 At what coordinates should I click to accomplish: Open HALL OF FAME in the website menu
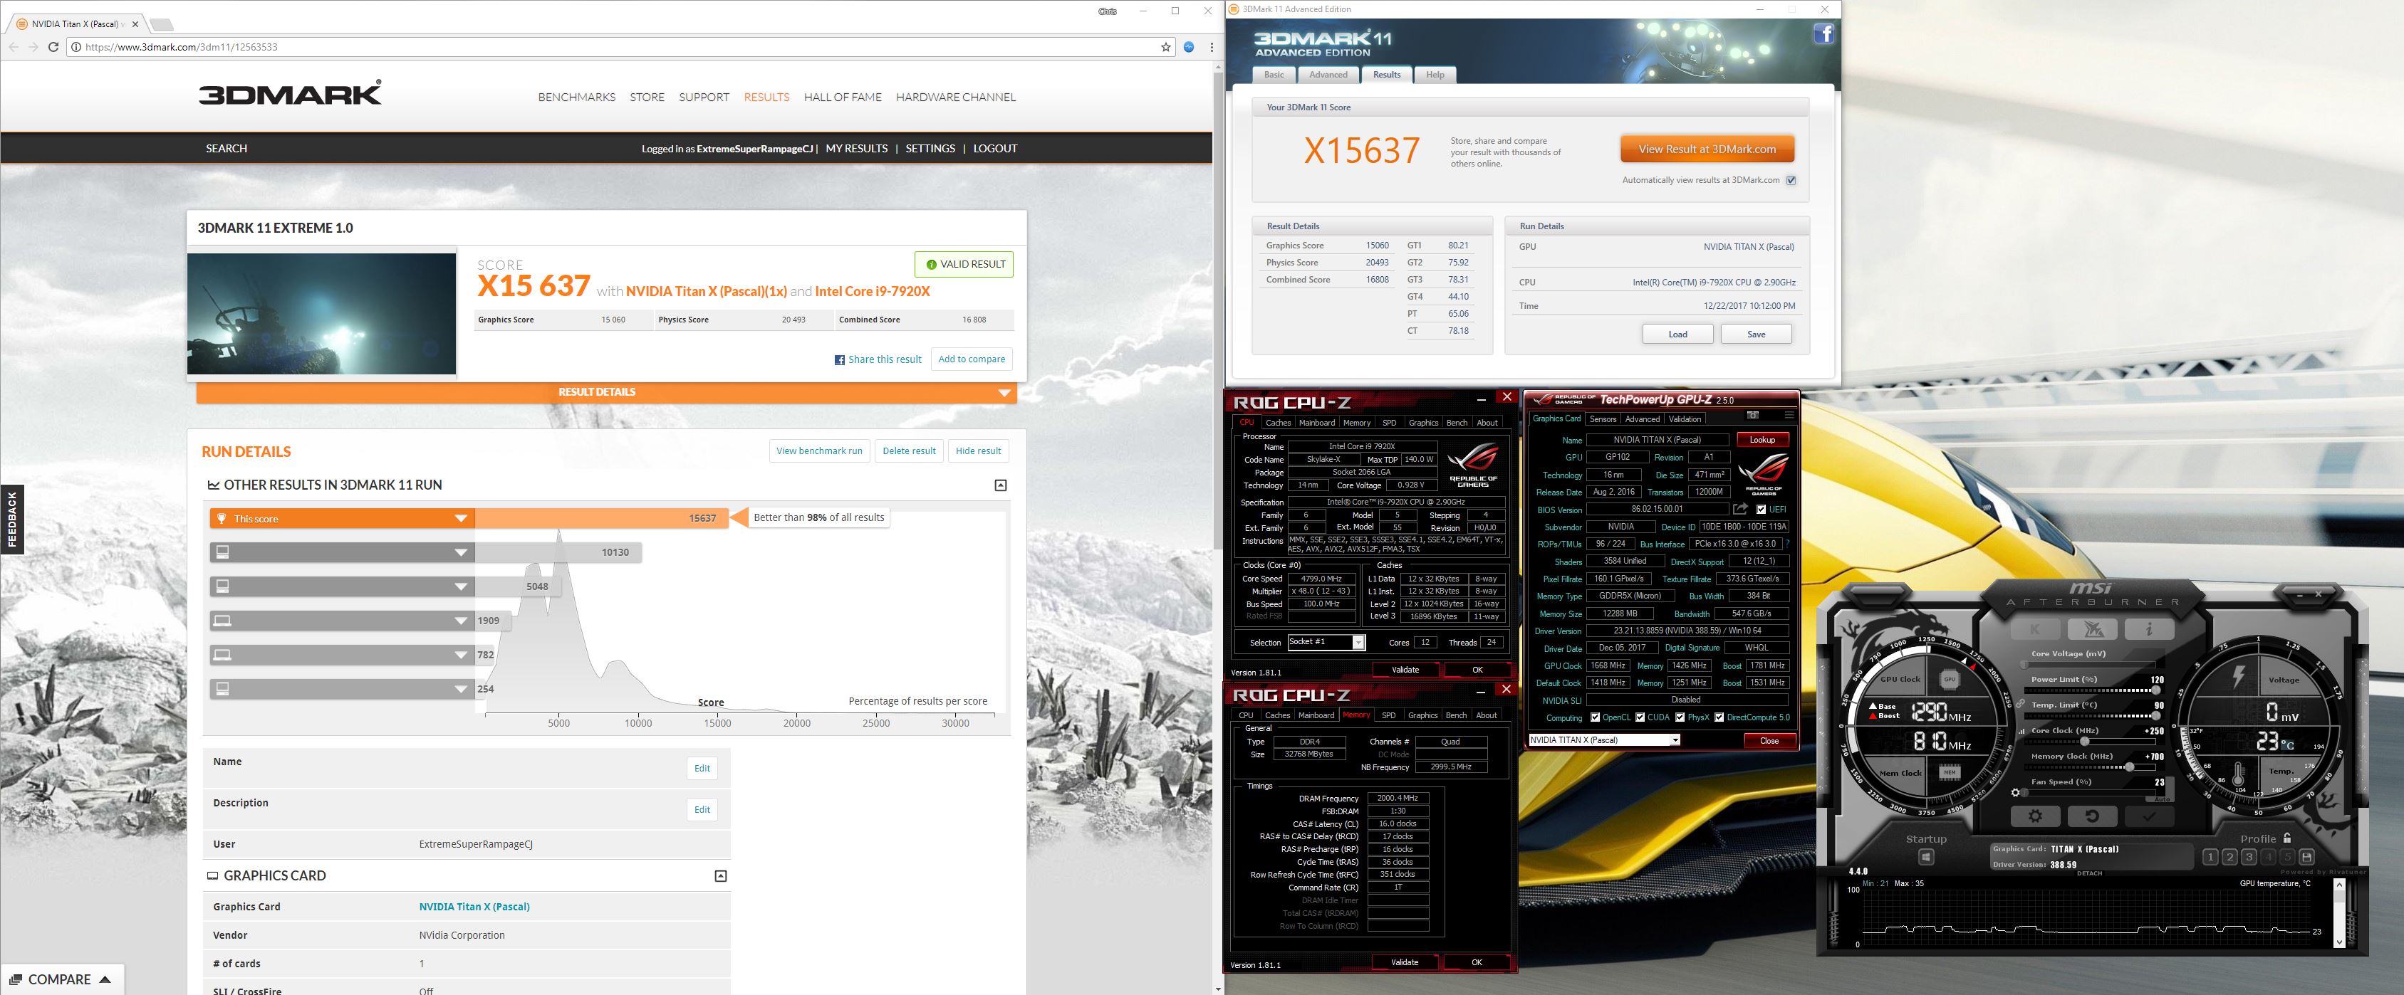[843, 97]
